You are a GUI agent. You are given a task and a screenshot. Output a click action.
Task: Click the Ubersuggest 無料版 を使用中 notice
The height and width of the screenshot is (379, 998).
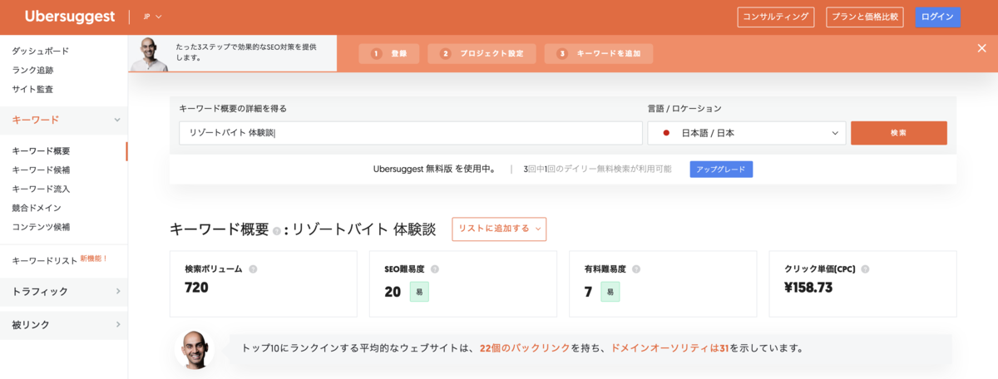(434, 169)
